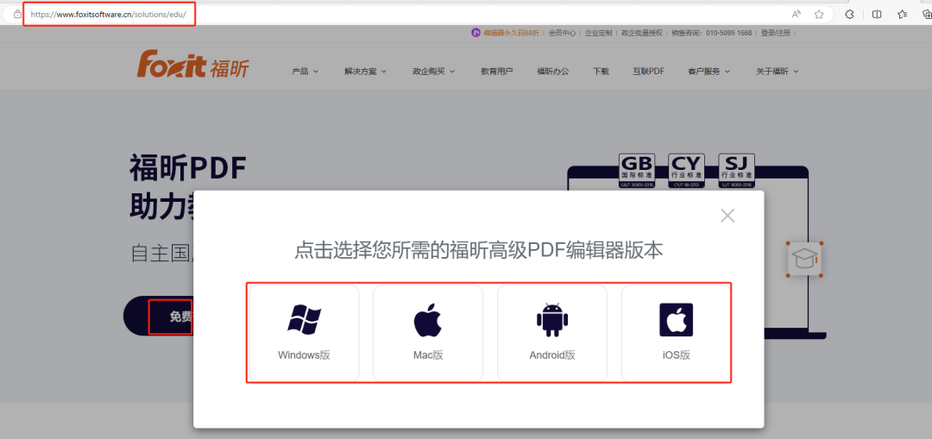
Task: Expand the 关于福昕 dropdown menu
Action: pos(778,72)
